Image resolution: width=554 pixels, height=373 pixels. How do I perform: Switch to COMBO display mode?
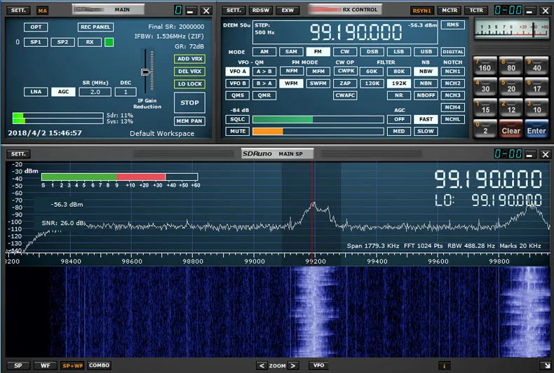point(100,365)
